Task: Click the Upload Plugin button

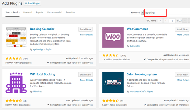Action: coord(32,3)
